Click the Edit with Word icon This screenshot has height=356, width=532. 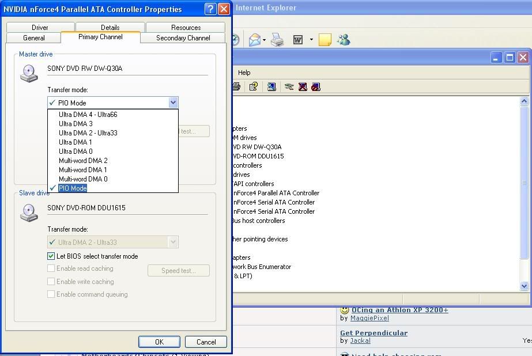click(298, 40)
